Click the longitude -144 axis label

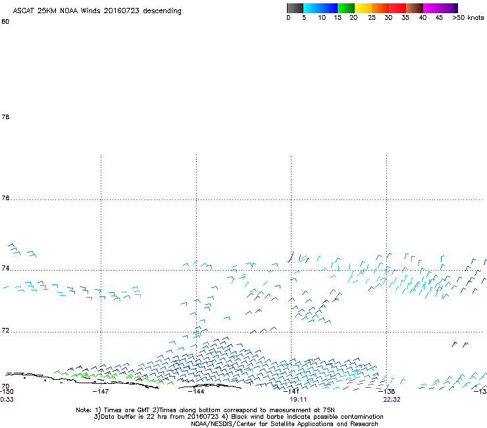(x=196, y=391)
